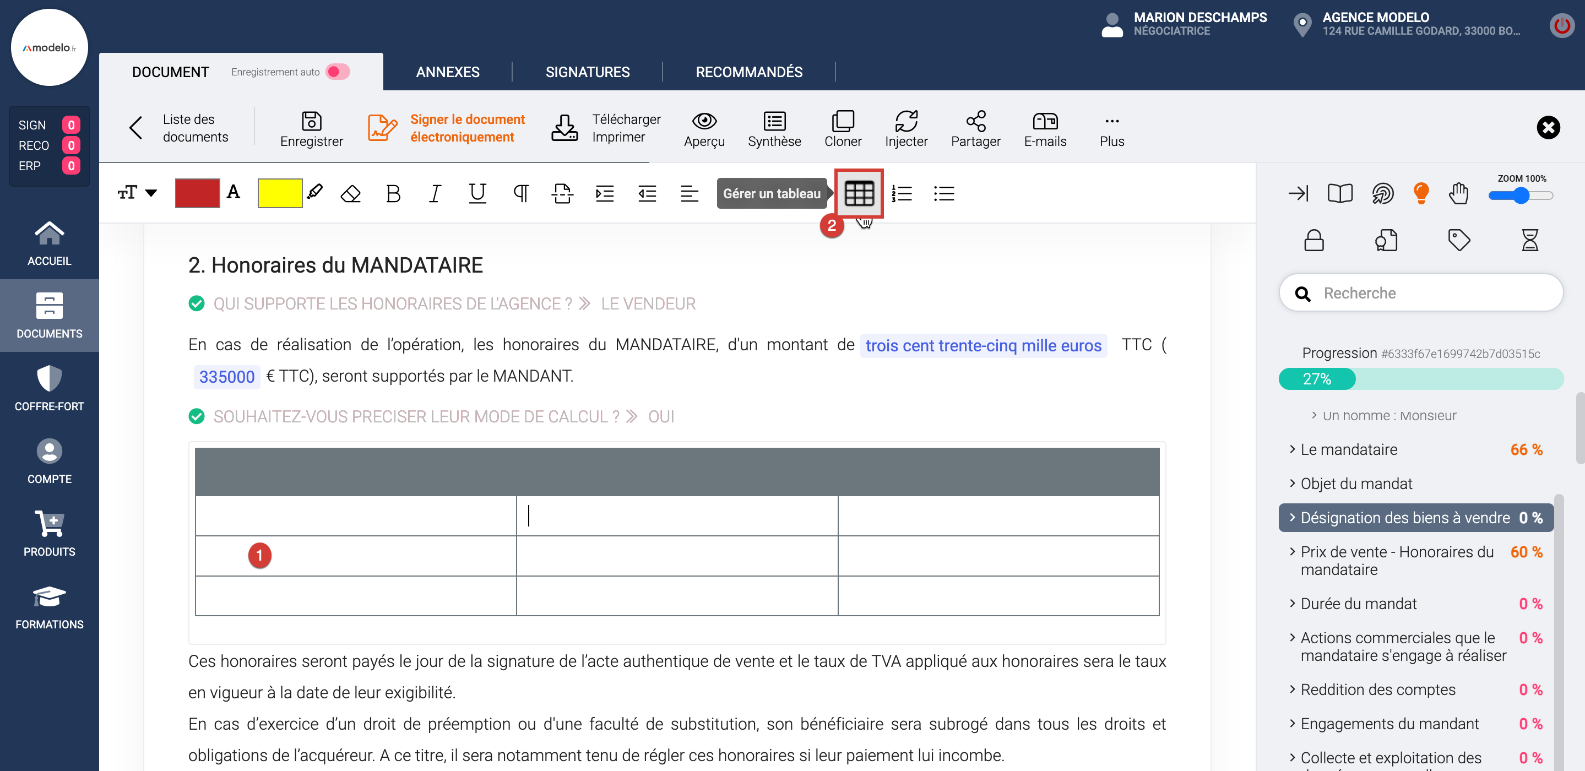This screenshot has width=1585, height=771.
Task: Click Signer le document électroniquement
Action: (x=466, y=128)
